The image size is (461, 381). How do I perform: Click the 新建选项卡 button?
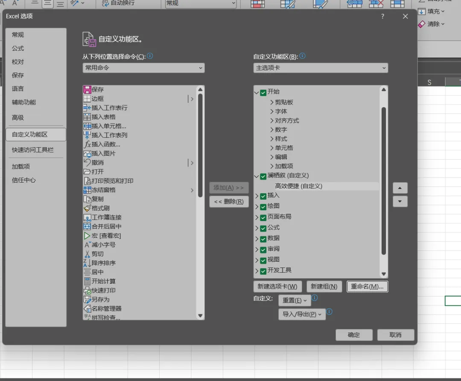pyautogui.click(x=277, y=286)
